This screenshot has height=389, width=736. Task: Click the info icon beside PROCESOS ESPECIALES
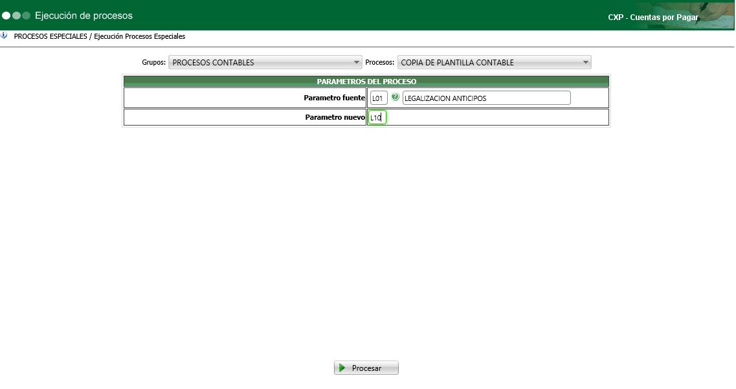tap(5, 36)
